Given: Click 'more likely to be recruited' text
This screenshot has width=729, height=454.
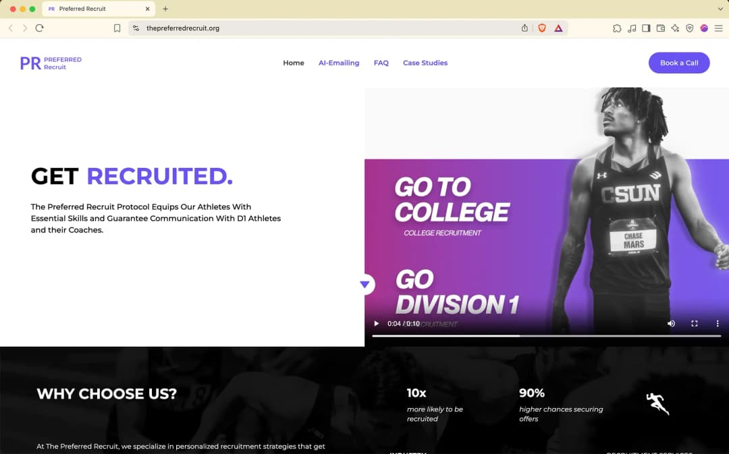Looking at the screenshot, I should point(435,414).
